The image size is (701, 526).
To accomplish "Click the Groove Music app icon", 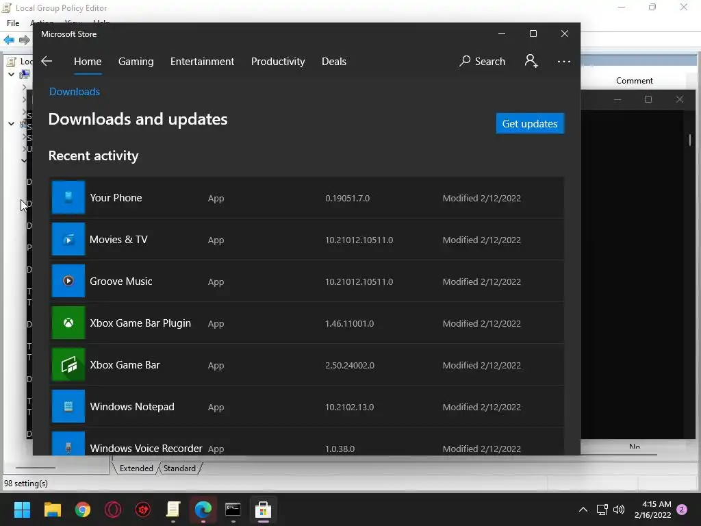I will point(68,281).
